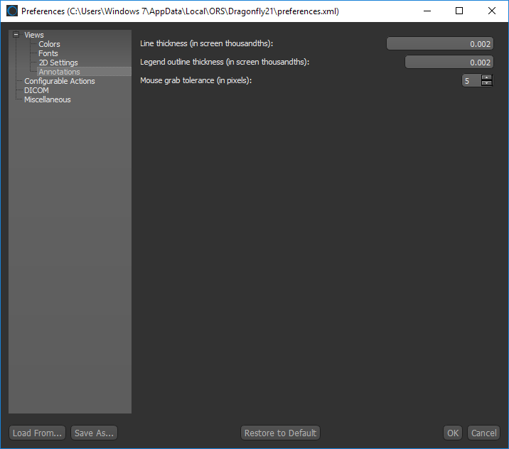Click the Dragonfly app icon in title bar
This screenshot has width=509, height=449.
(x=12, y=11)
